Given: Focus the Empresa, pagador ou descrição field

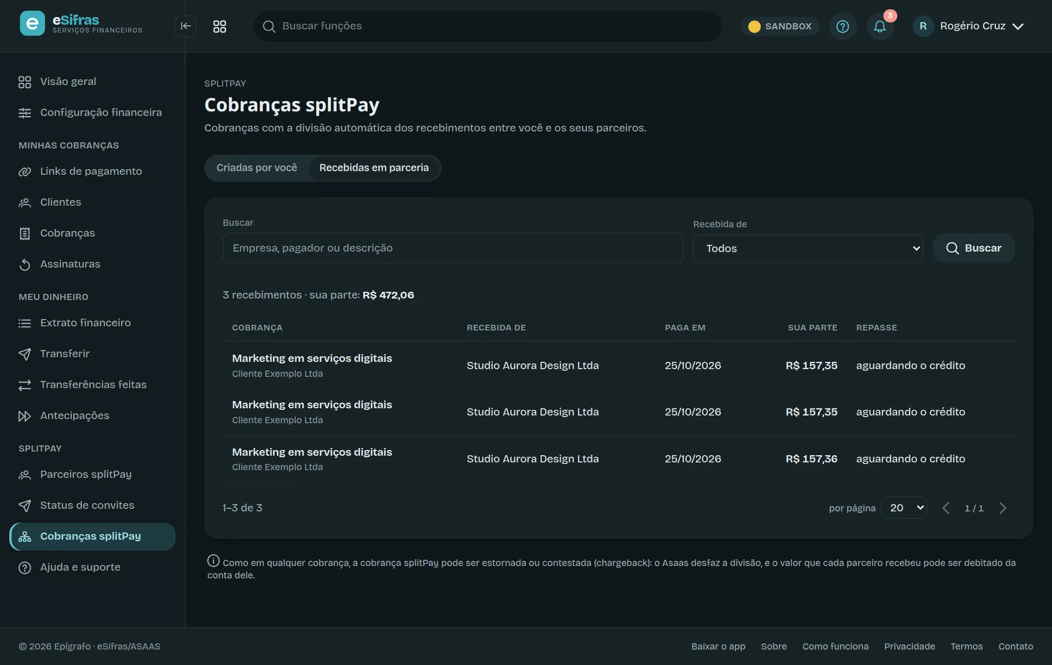Looking at the screenshot, I should [x=453, y=248].
